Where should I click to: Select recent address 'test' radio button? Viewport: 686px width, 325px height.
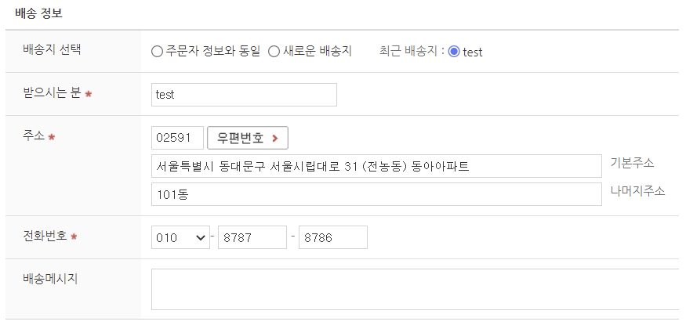(x=454, y=52)
